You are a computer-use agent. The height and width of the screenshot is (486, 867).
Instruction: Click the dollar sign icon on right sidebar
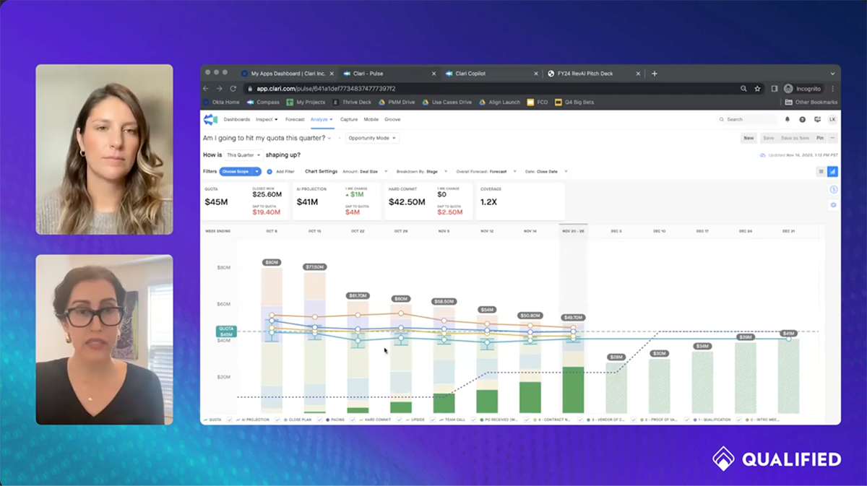[834, 189]
